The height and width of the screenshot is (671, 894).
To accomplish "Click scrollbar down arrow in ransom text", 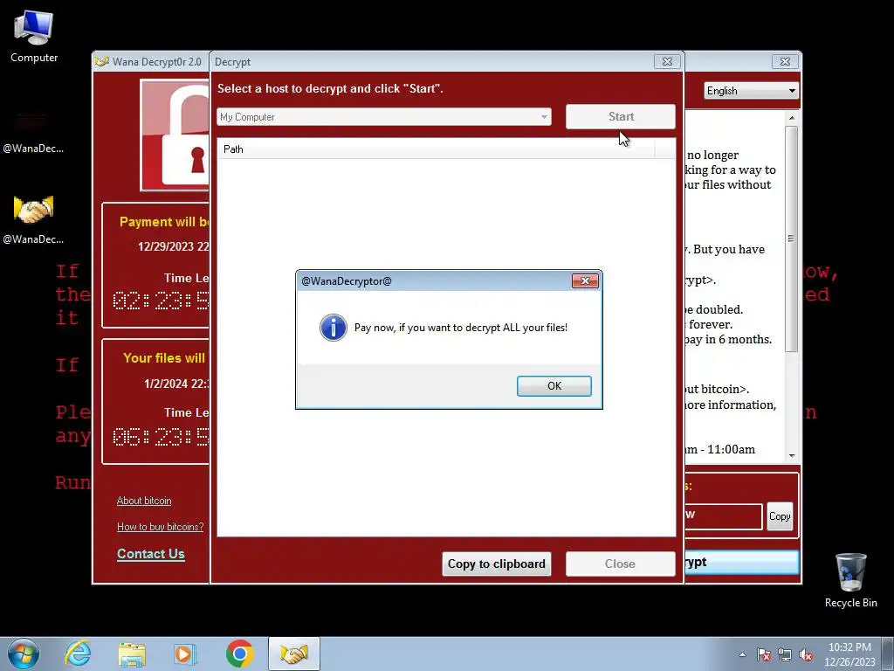I will click(x=791, y=455).
